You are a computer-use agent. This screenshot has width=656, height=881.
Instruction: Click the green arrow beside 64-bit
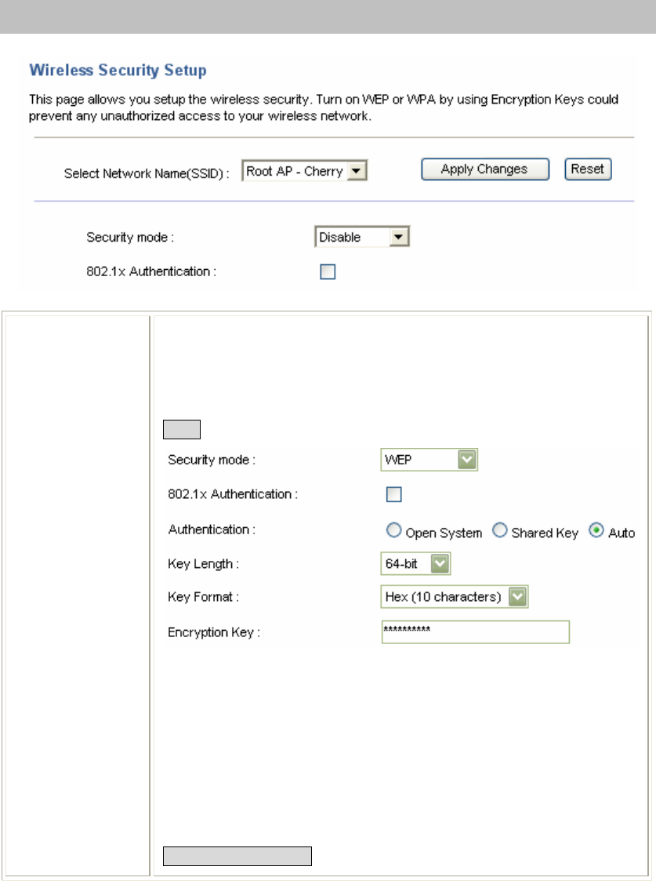440,563
